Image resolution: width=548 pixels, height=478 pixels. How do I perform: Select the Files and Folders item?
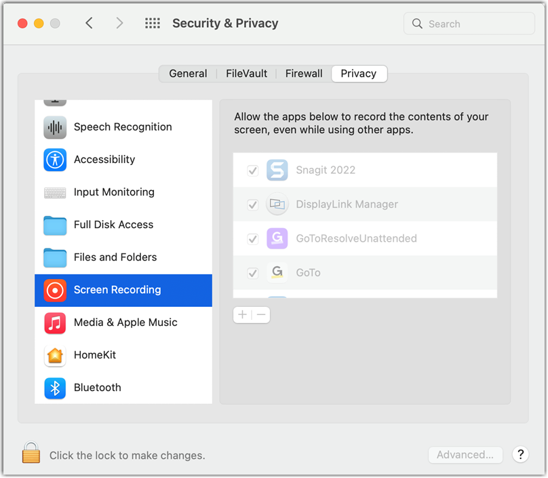tap(123, 257)
